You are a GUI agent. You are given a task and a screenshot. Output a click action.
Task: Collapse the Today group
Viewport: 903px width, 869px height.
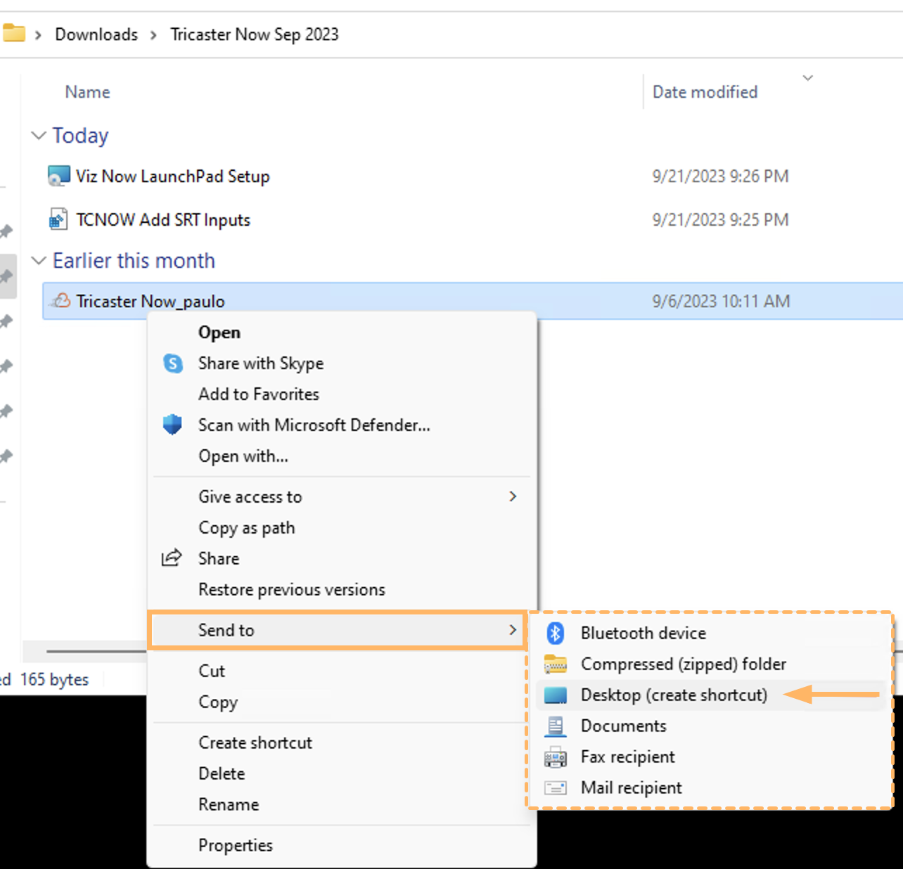(x=39, y=135)
